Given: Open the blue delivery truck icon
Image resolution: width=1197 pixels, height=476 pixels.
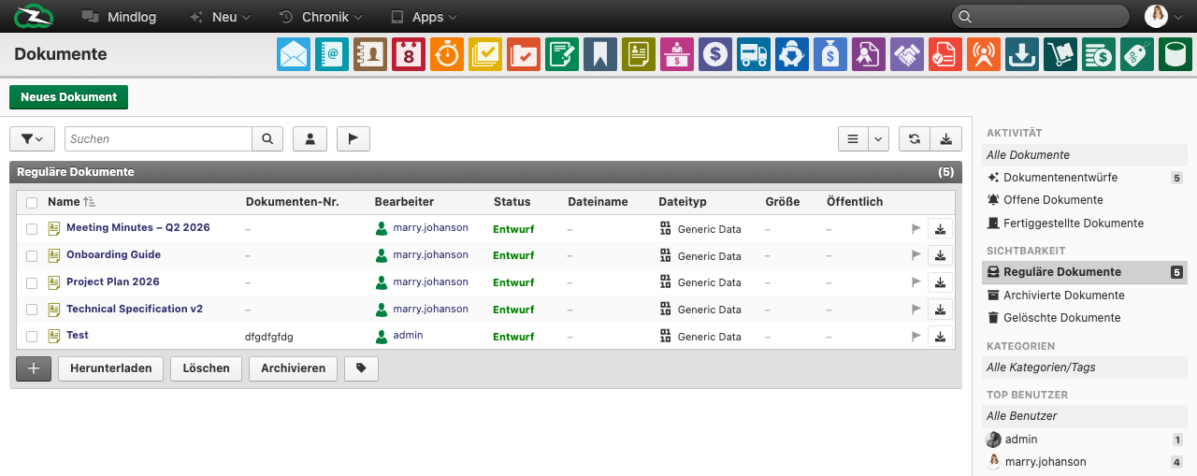Looking at the screenshot, I should click(754, 54).
